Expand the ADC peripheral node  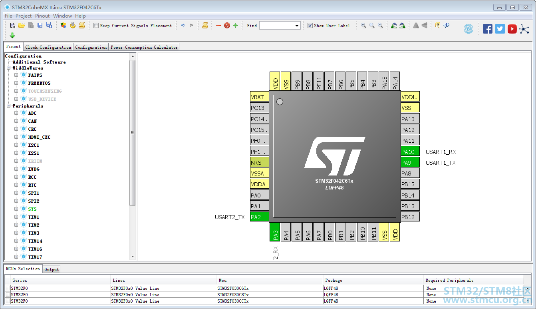[16, 113]
